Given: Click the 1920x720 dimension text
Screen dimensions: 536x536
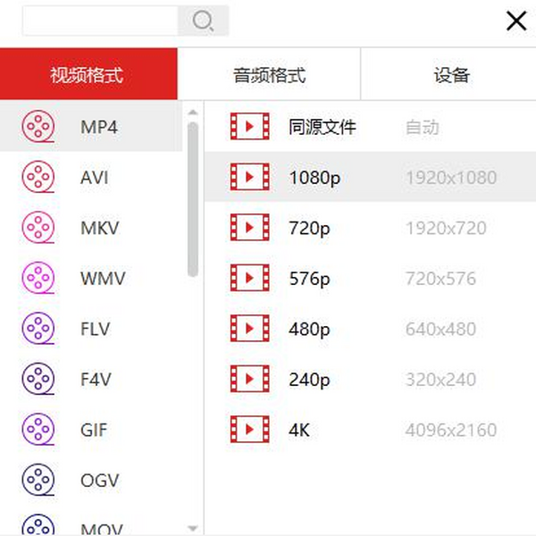Looking at the screenshot, I should click(446, 228).
